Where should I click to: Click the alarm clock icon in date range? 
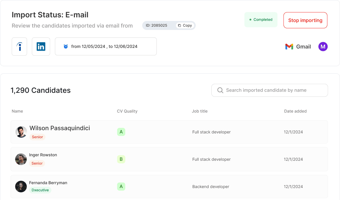pos(66,46)
